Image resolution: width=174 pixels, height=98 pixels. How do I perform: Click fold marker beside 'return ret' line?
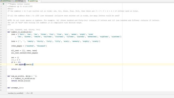point(7,69)
